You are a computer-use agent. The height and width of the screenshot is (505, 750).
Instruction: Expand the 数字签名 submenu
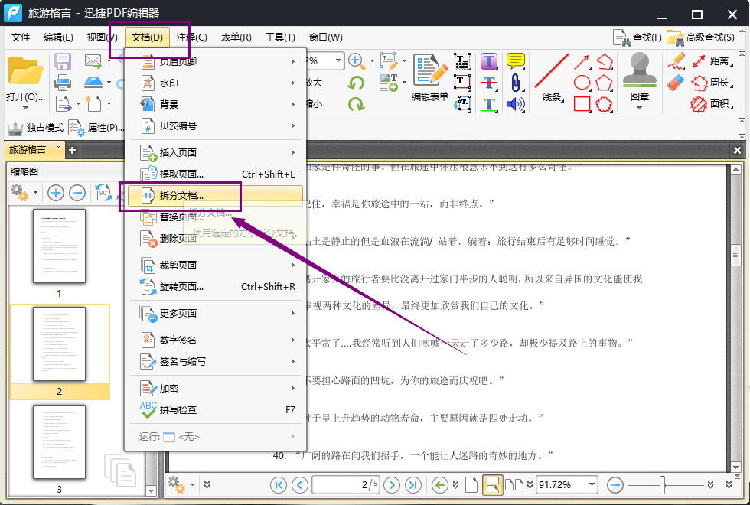pos(215,340)
